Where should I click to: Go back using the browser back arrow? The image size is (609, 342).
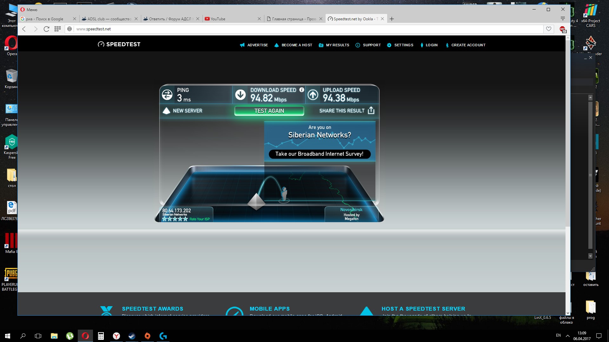[x=24, y=29]
